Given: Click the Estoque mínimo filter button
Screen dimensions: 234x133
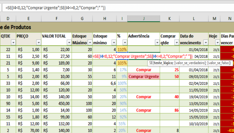Looking at the screenshot, I should [114, 43].
